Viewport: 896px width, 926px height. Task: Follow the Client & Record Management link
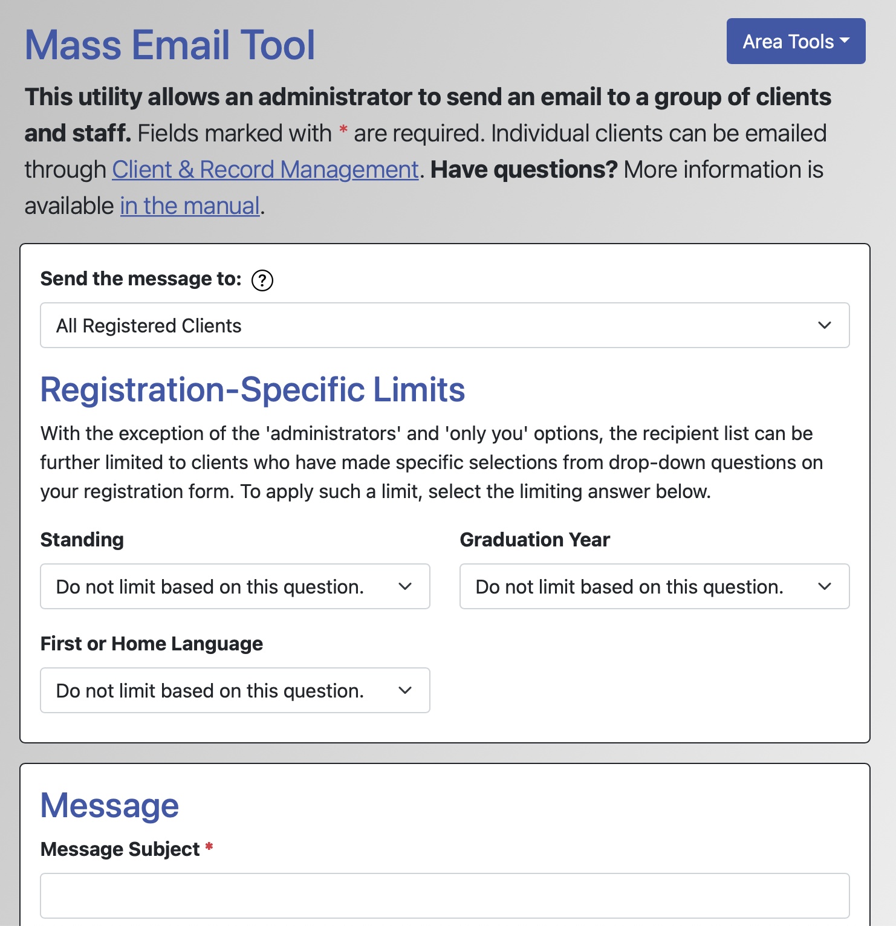(265, 170)
